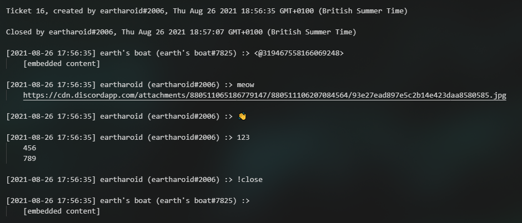Click the "meow" message text
Viewport: 522px width, 223px height.
pyautogui.click(x=245, y=85)
